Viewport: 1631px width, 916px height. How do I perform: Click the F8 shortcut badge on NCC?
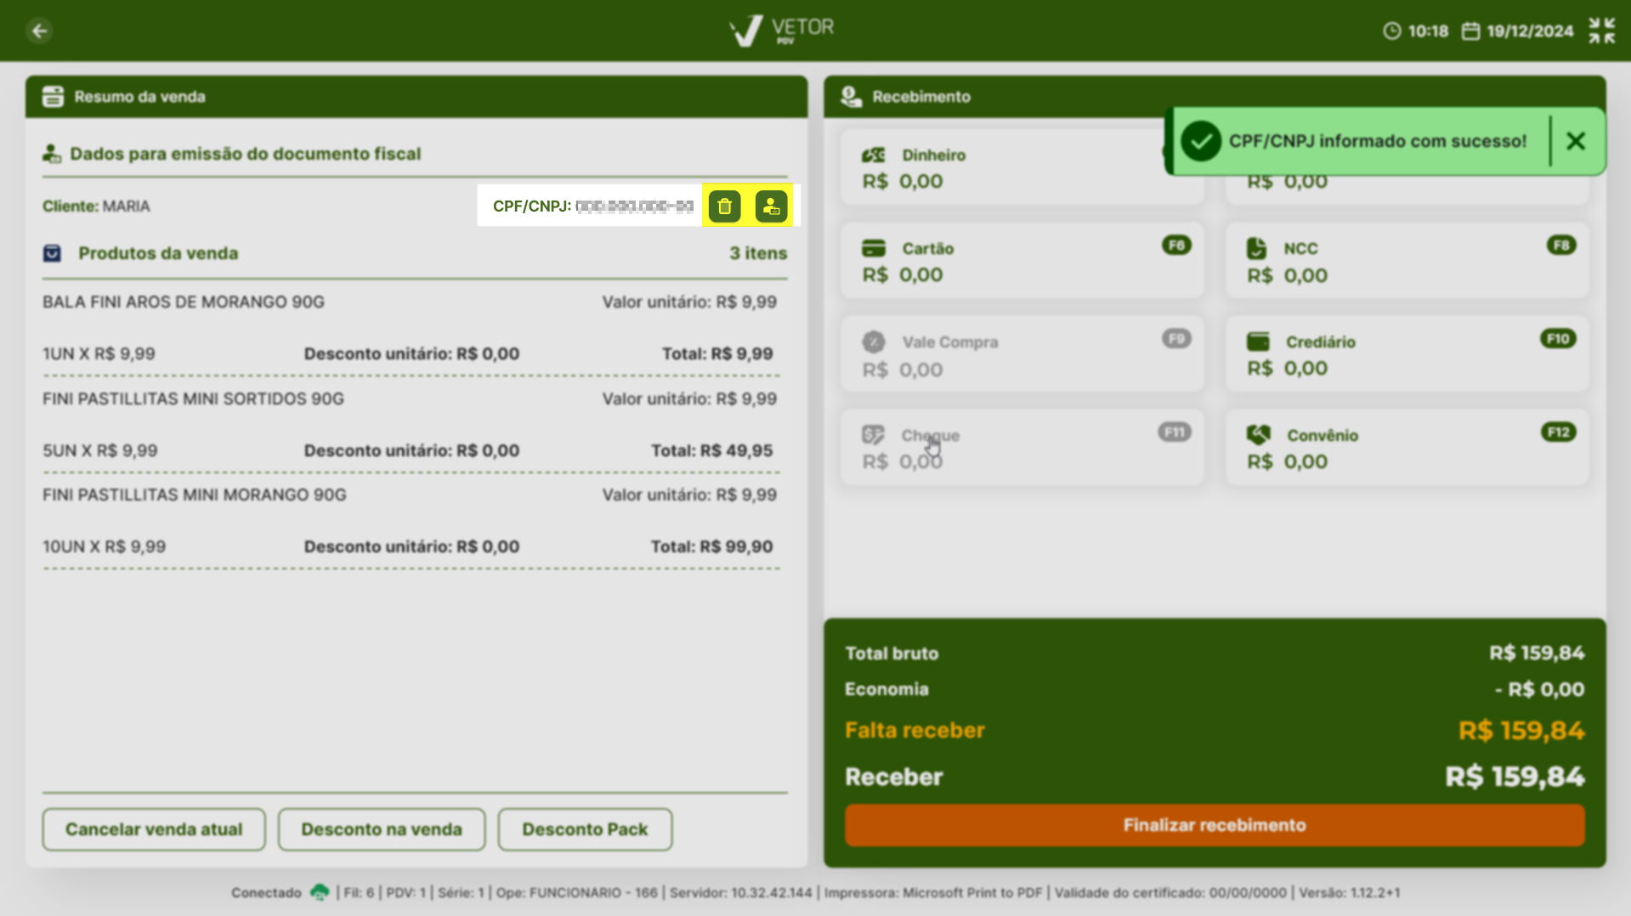tap(1561, 246)
